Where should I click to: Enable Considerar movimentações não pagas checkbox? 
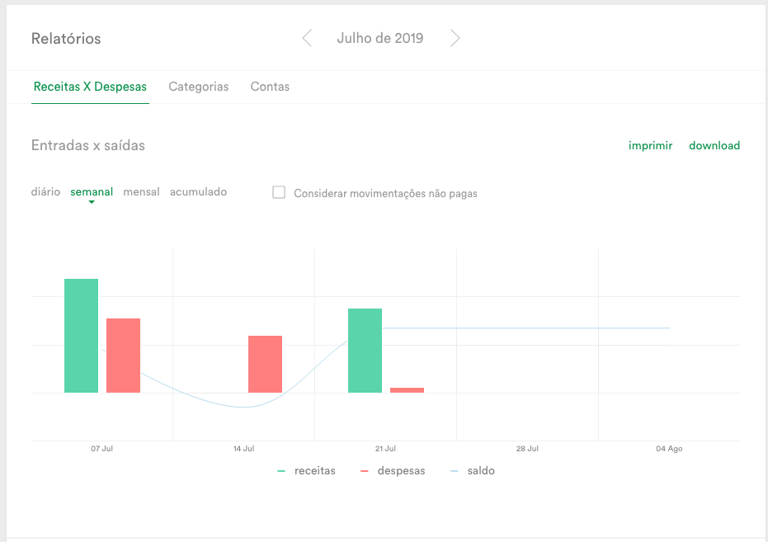click(279, 192)
